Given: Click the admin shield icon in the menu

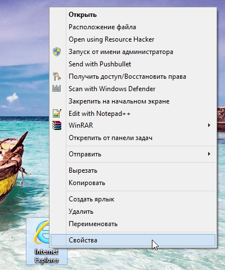Looking at the screenshot, I should [x=57, y=52].
